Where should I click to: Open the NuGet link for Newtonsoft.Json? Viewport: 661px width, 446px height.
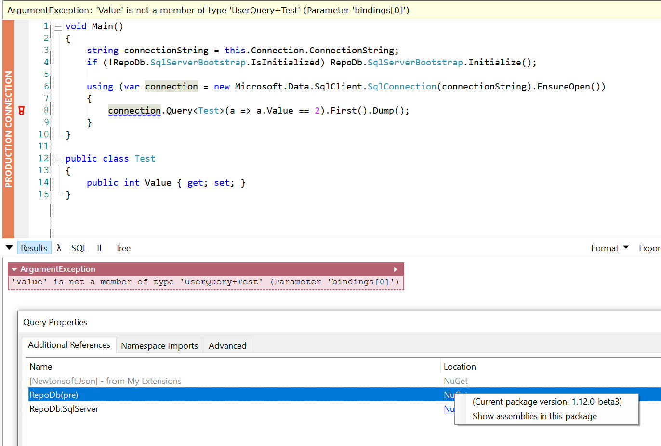click(455, 381)
